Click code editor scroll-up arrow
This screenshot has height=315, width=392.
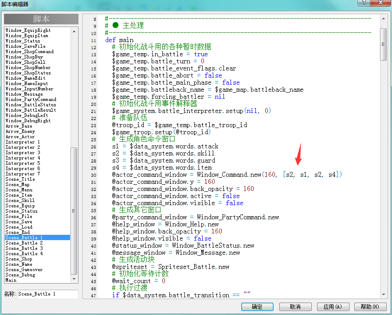click(383, 19)
